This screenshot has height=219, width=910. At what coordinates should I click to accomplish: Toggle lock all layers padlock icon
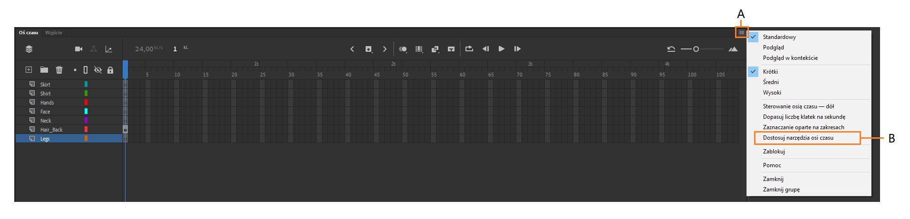pyautogui.click(x=110, y=70)
